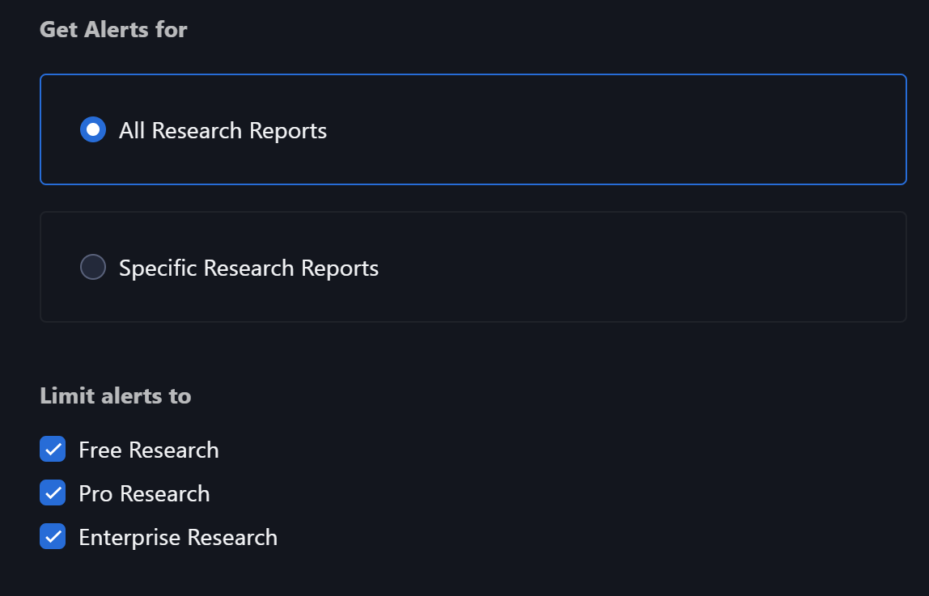
Task: Select the All Research Reports radio button
Action: pyautogui.click(x=93, y=129)
